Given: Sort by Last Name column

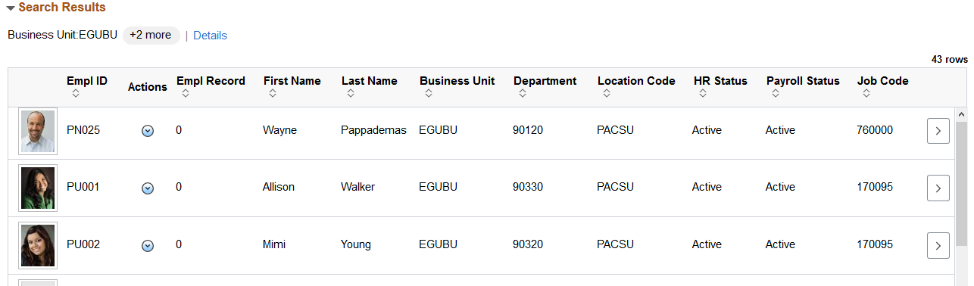Looking at the screenshot, I should click(350, 94).
